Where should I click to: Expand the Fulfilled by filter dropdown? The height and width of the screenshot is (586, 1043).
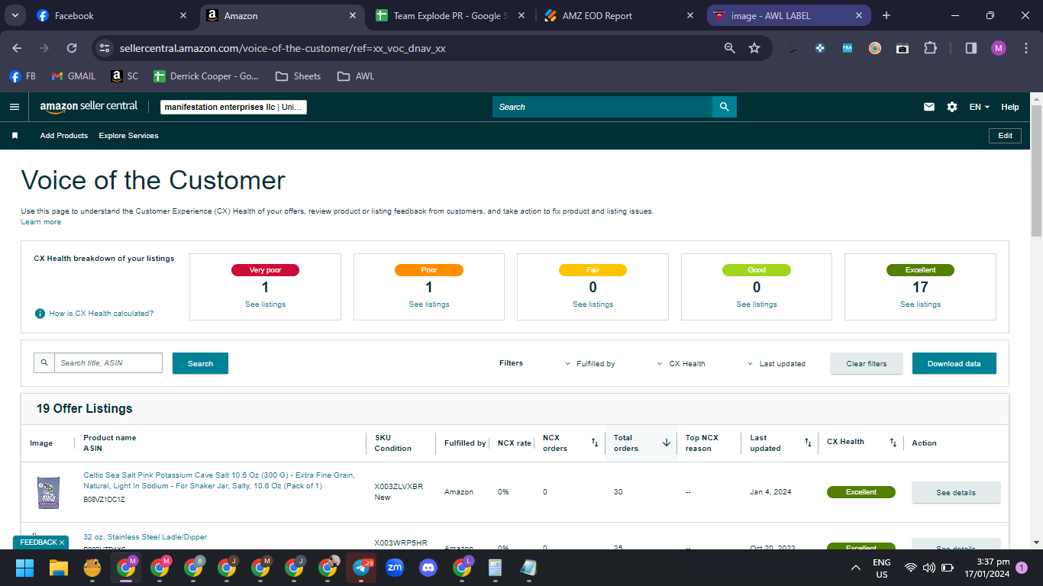coord(589,364)
